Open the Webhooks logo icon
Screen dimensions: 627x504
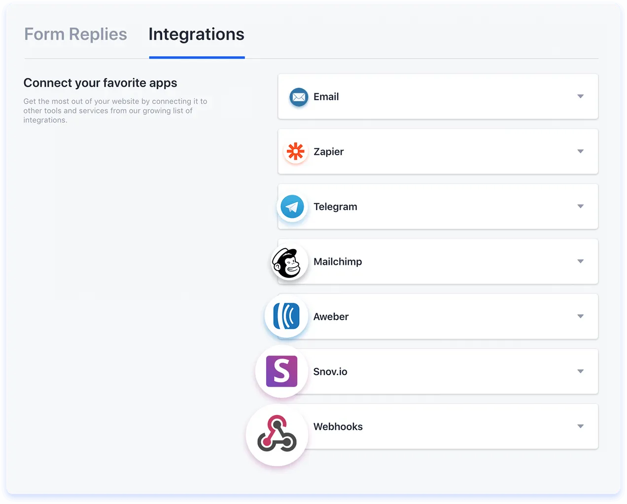tap(277, 433)
